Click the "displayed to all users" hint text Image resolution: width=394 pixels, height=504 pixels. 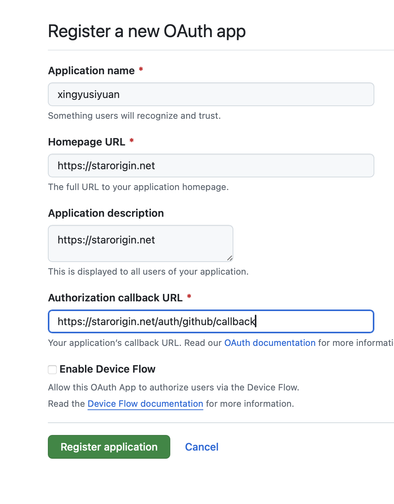pos(148,272)
